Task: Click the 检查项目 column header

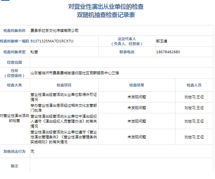Action: [x=64, y=85]
